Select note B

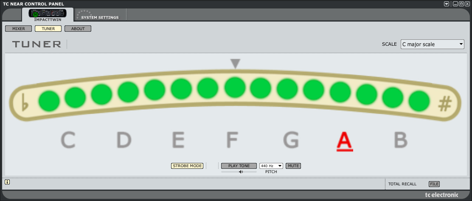click(401, 140)
